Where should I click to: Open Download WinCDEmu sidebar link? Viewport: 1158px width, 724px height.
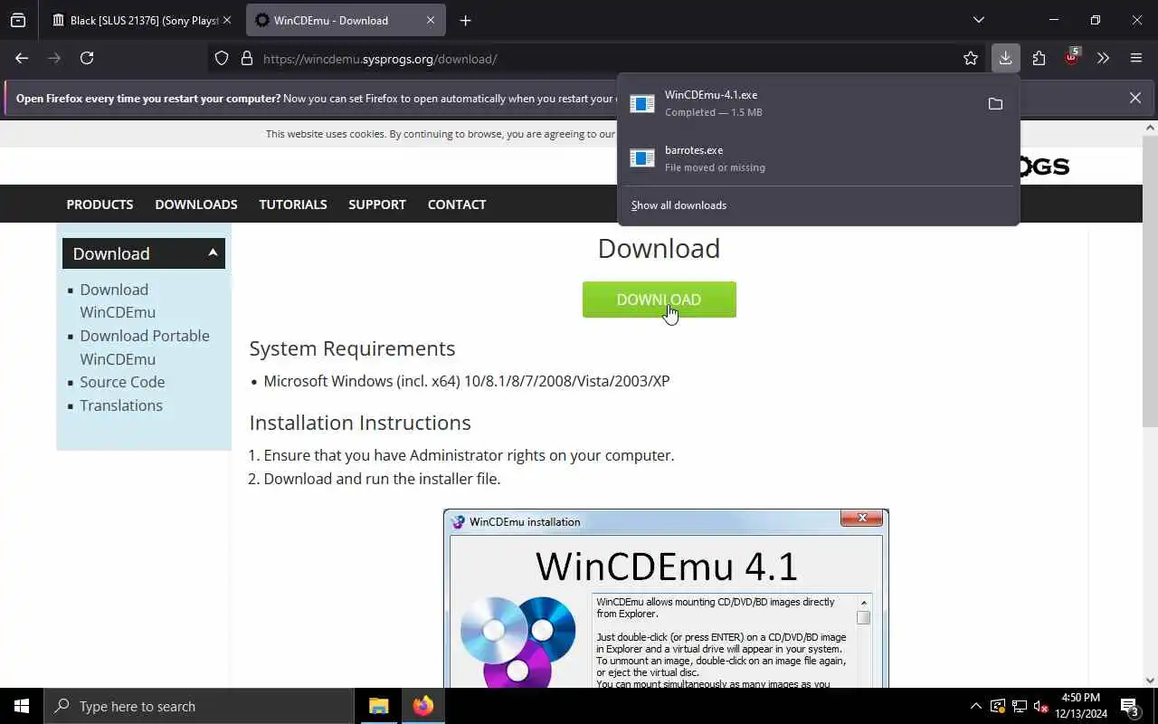click(118, 300)
